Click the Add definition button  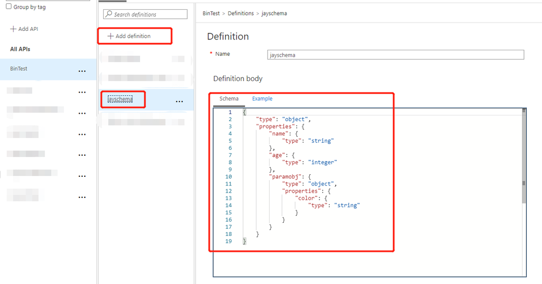pyautogui.click(x=129, y=36)
